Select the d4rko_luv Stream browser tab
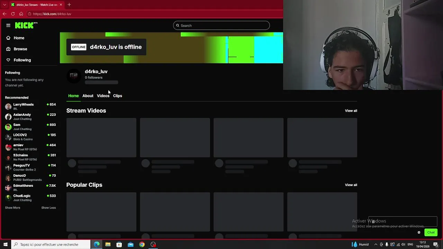Viewport: 443px width, 249px height. point(36,5)
